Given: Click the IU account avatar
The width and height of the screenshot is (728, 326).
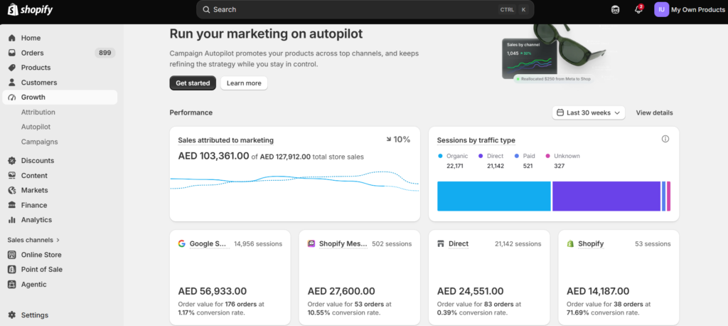Looking at the screenshot, I should tap(662, 9).
